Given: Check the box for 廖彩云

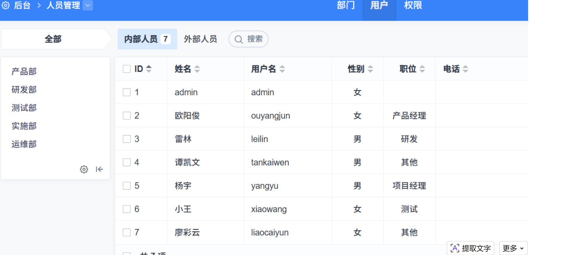Looking at the screenshot, I should click(127, 232).
